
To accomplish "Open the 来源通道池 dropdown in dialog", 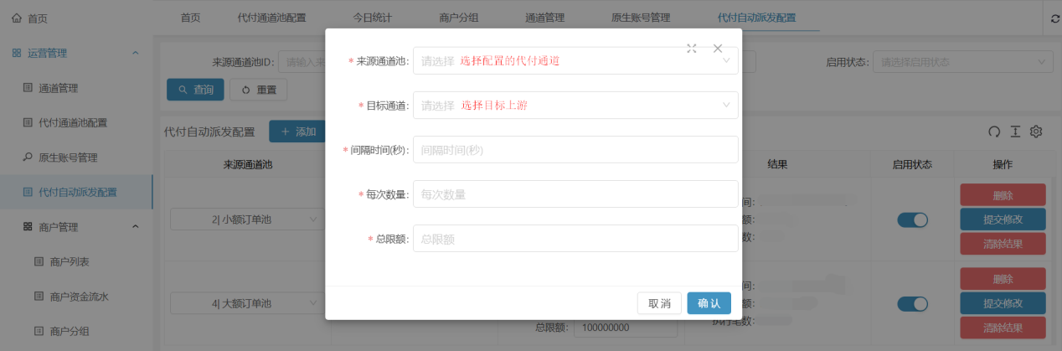I will click(x=575, y=60).
